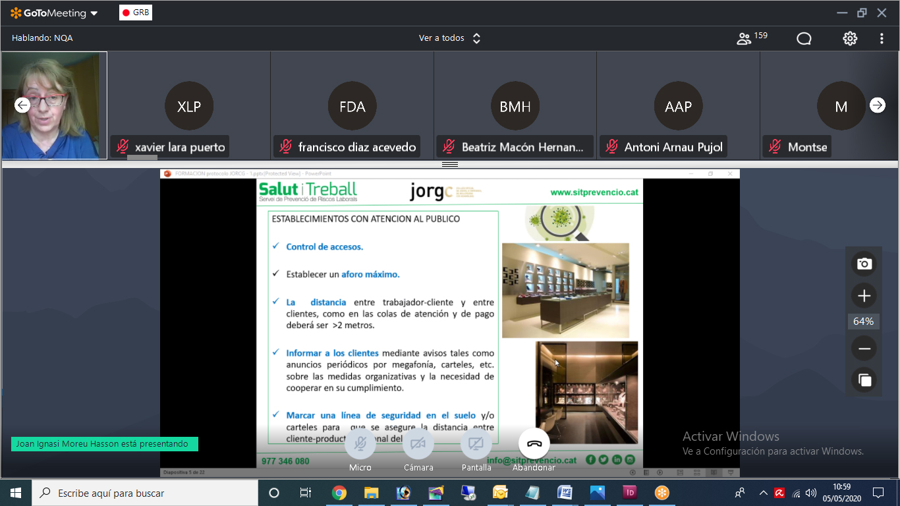Open the Ver a todos view selector

point(450,38)
